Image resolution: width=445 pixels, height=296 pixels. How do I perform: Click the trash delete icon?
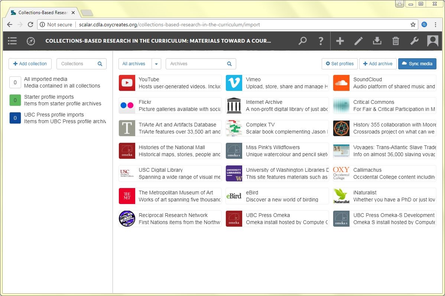(396, 41)
